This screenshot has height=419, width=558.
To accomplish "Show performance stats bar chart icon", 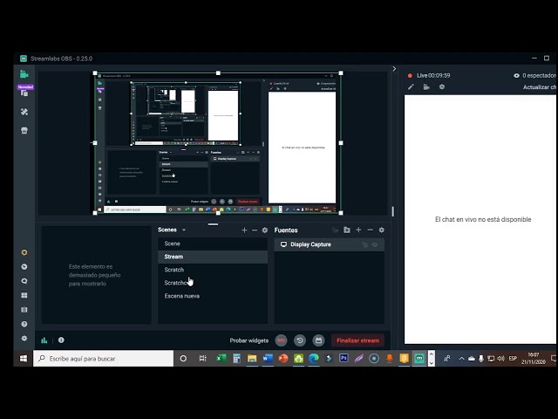I will 44,340.
